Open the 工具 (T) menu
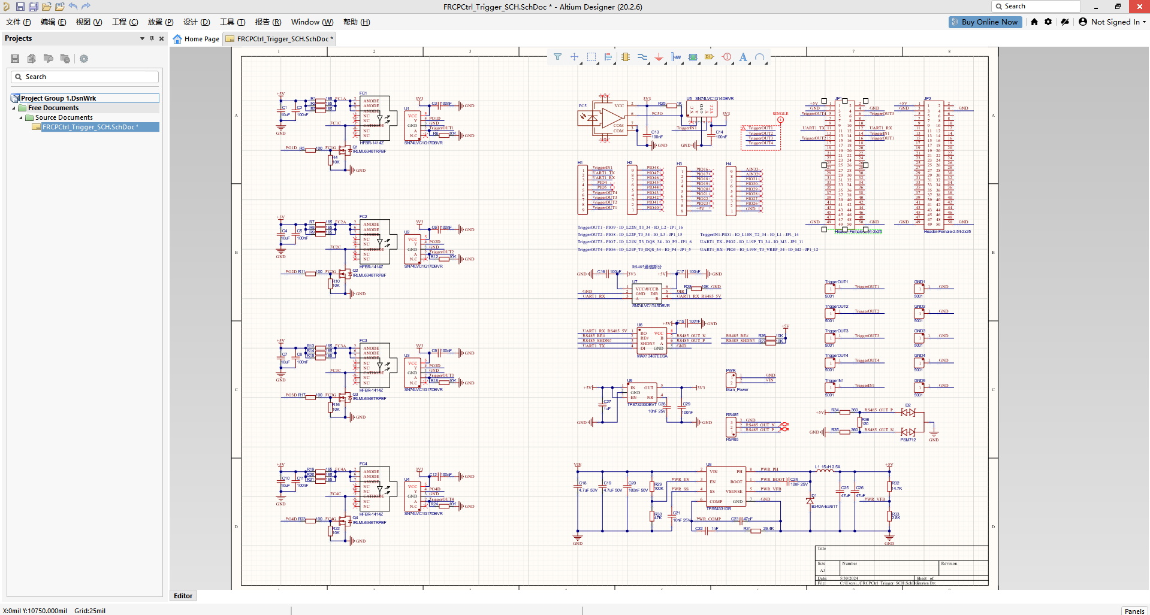This screenshot has width=1150, height=615. click(233, 22)
